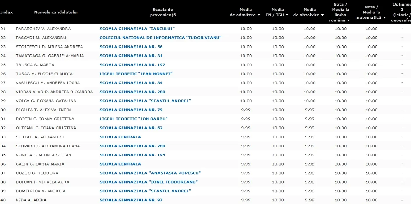Click the Școala de proveniență column header
This screenshot has width=411, height=204.
tap(163, 12)
